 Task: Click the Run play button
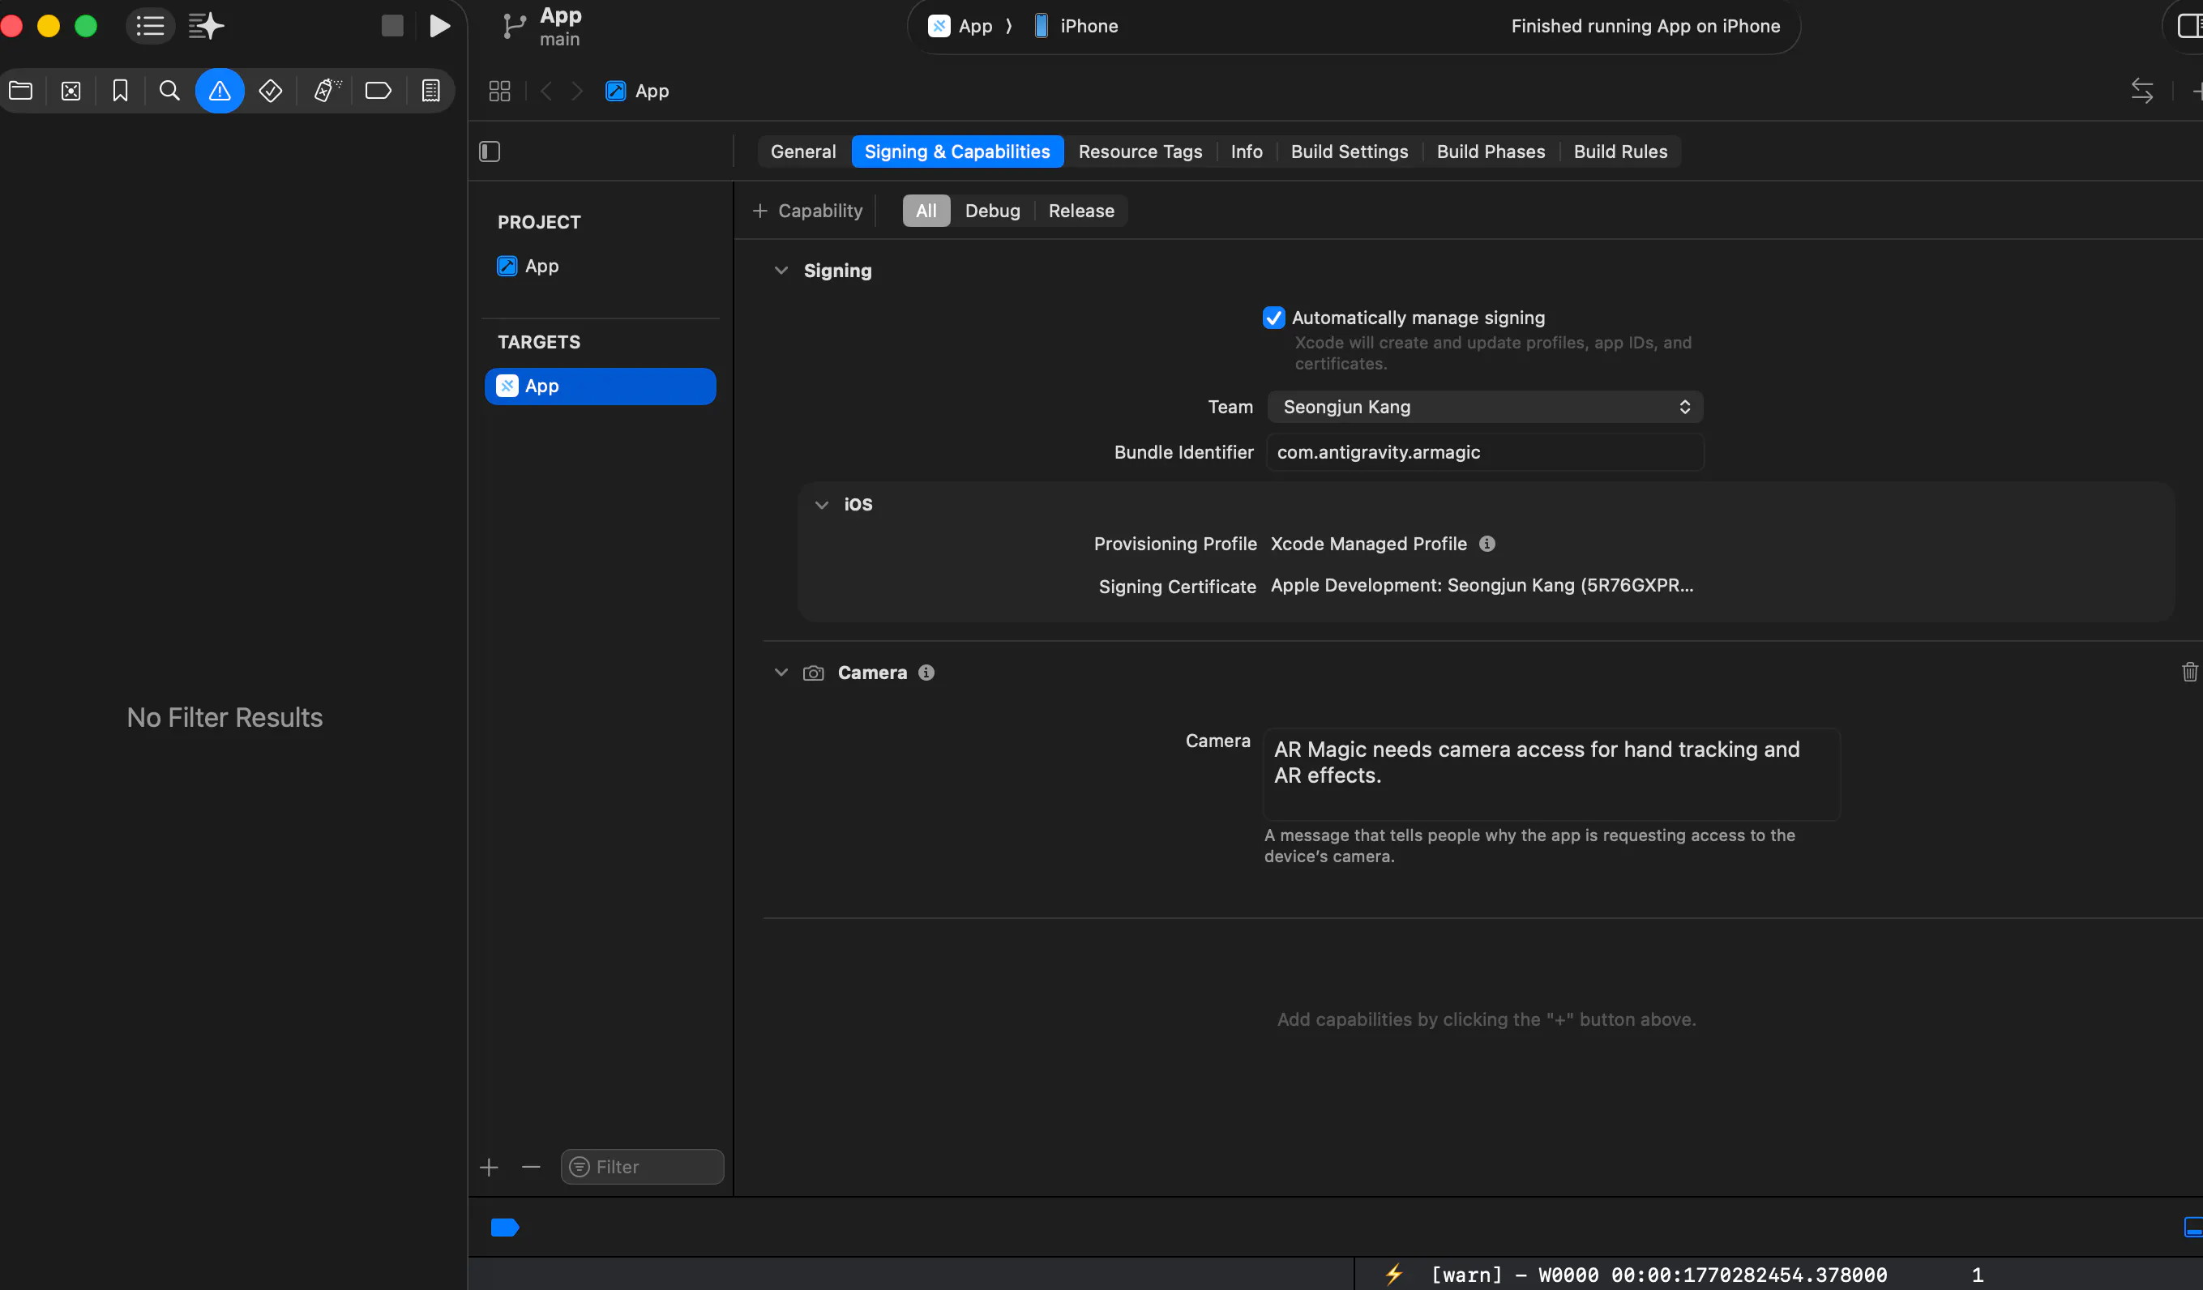[x=440, y=26]
